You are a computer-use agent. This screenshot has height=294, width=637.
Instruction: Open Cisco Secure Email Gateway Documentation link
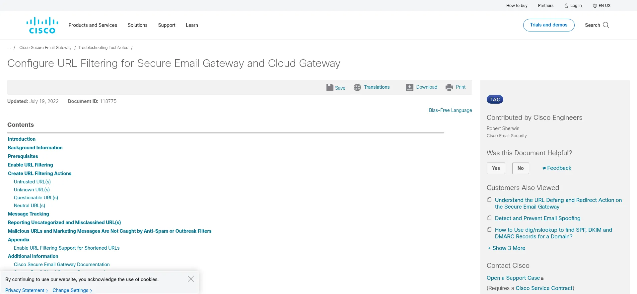point(62,265)
